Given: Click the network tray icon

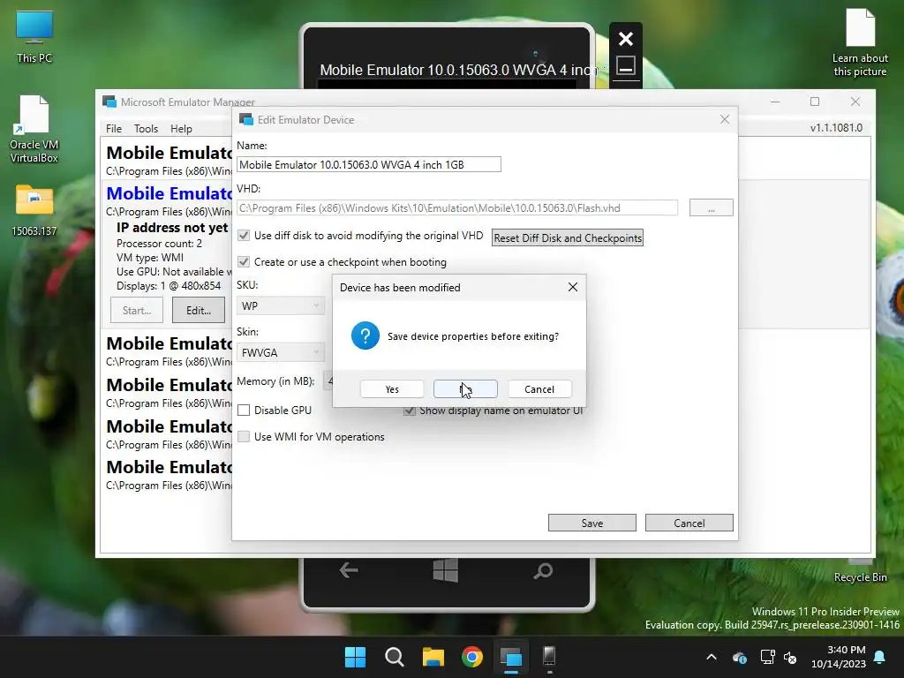Looking at the screenshot, I should [767, 657].
